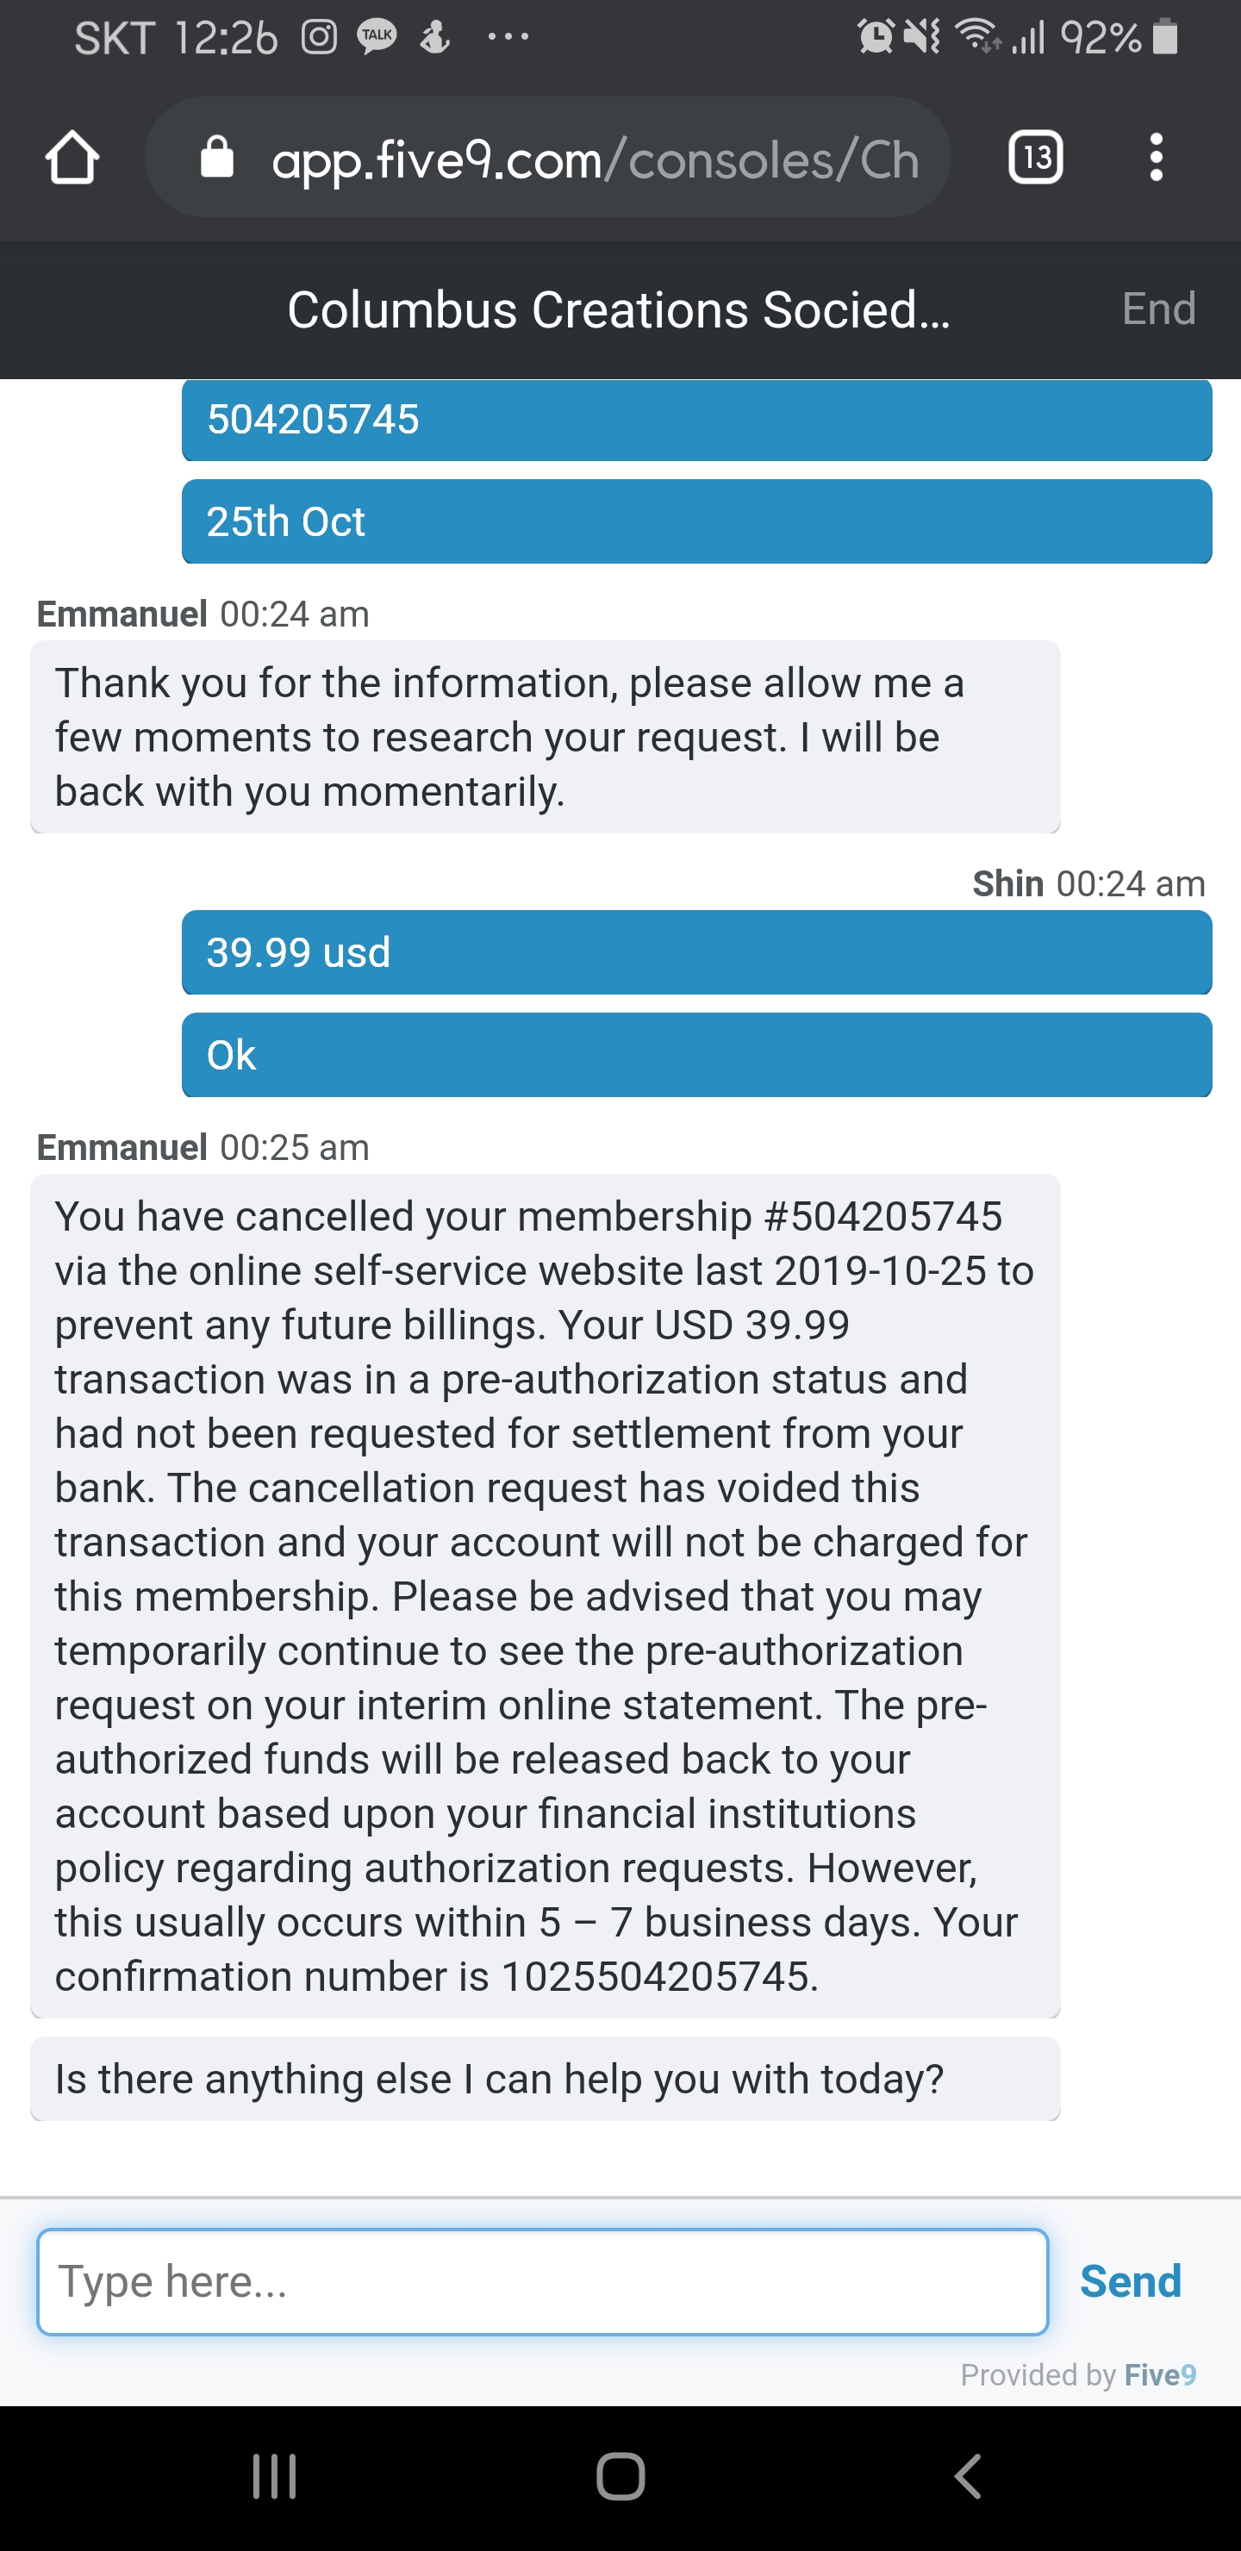Tap the KakaoTalk notification icon in status bar

pyautogui.click(x=377, y=38)
